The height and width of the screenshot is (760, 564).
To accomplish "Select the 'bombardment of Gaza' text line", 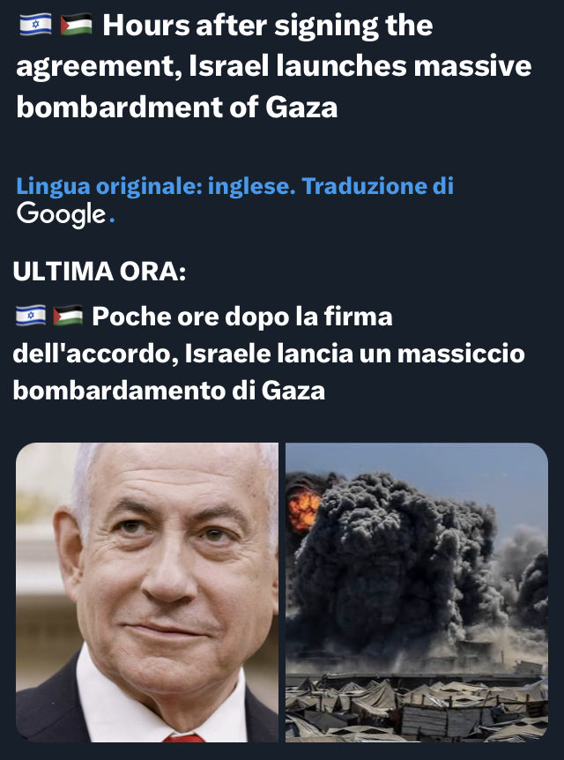I will click(x=177, y=107).
